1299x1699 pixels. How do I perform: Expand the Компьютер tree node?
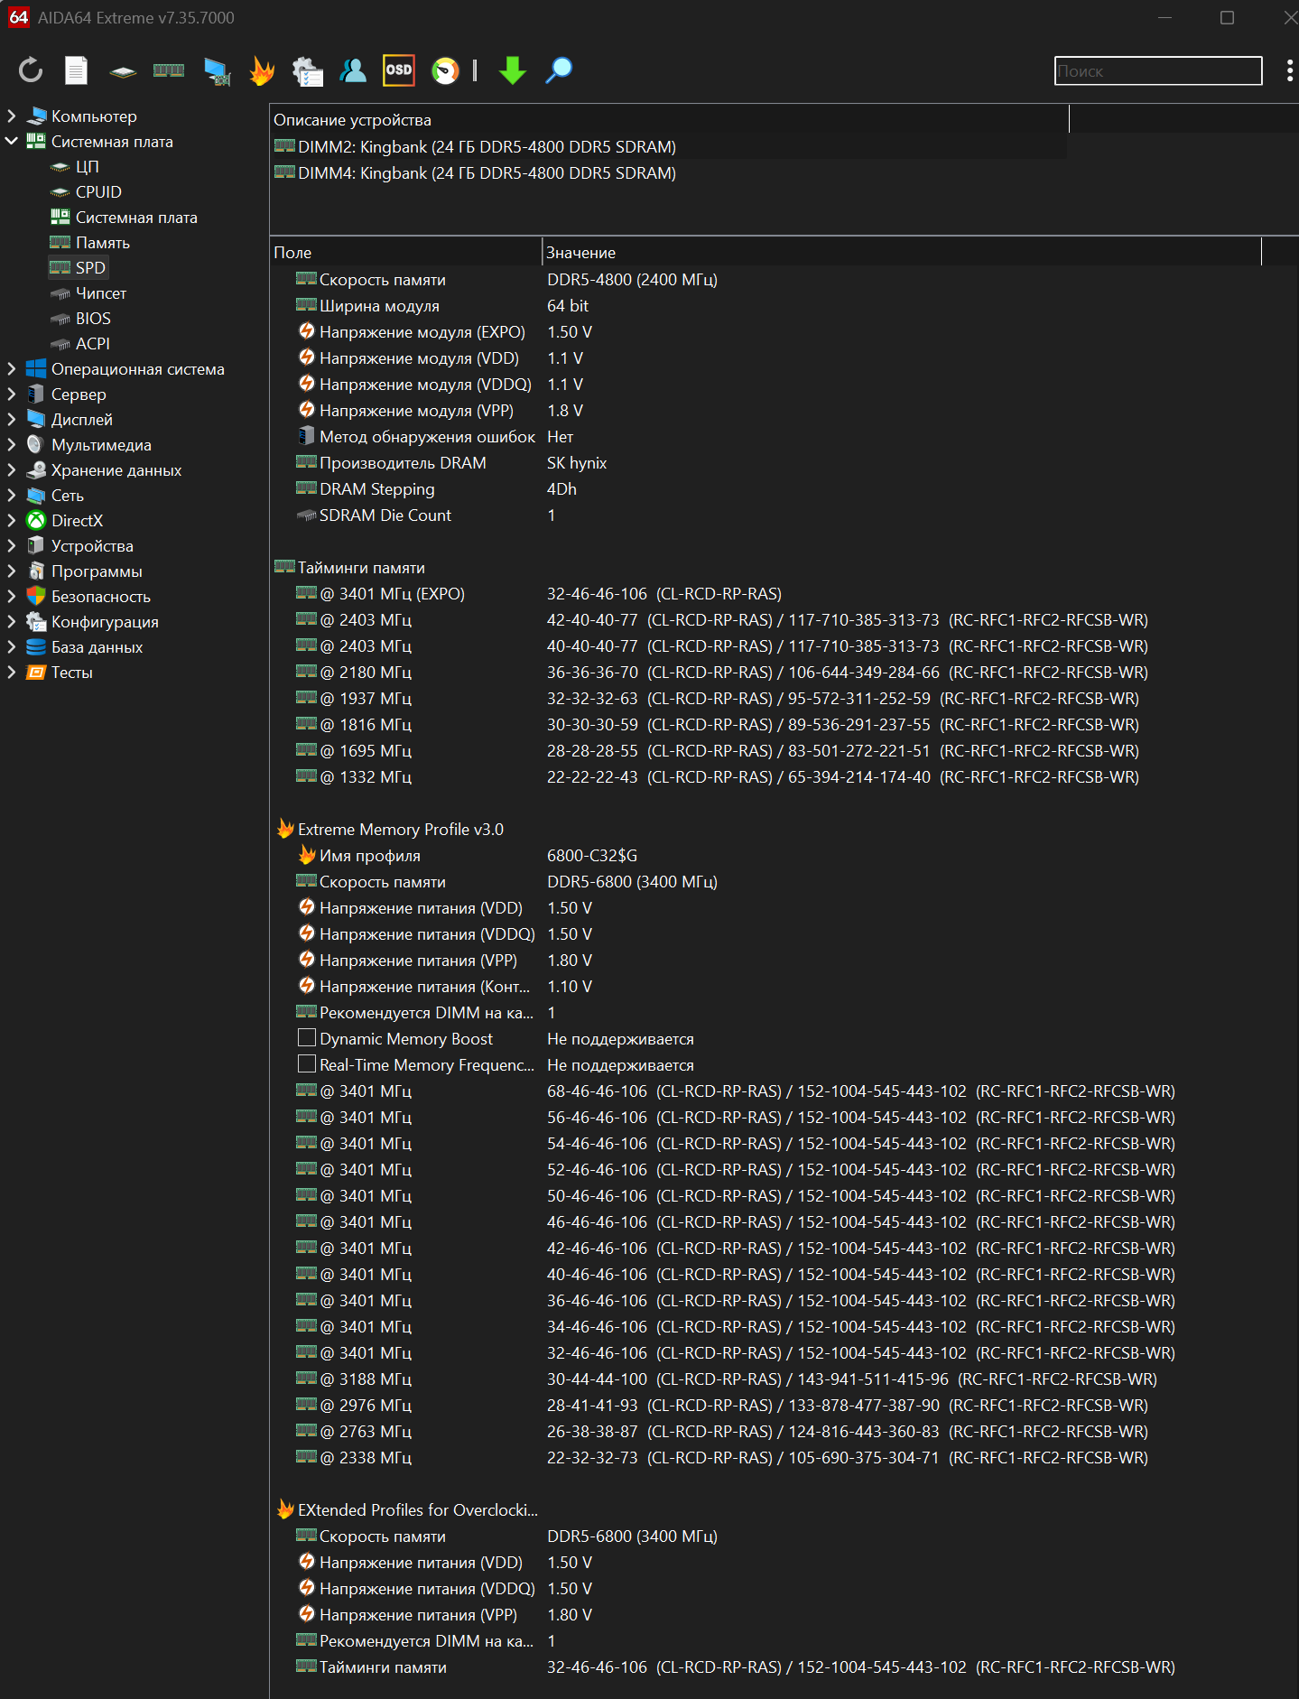tap(12, 116)
